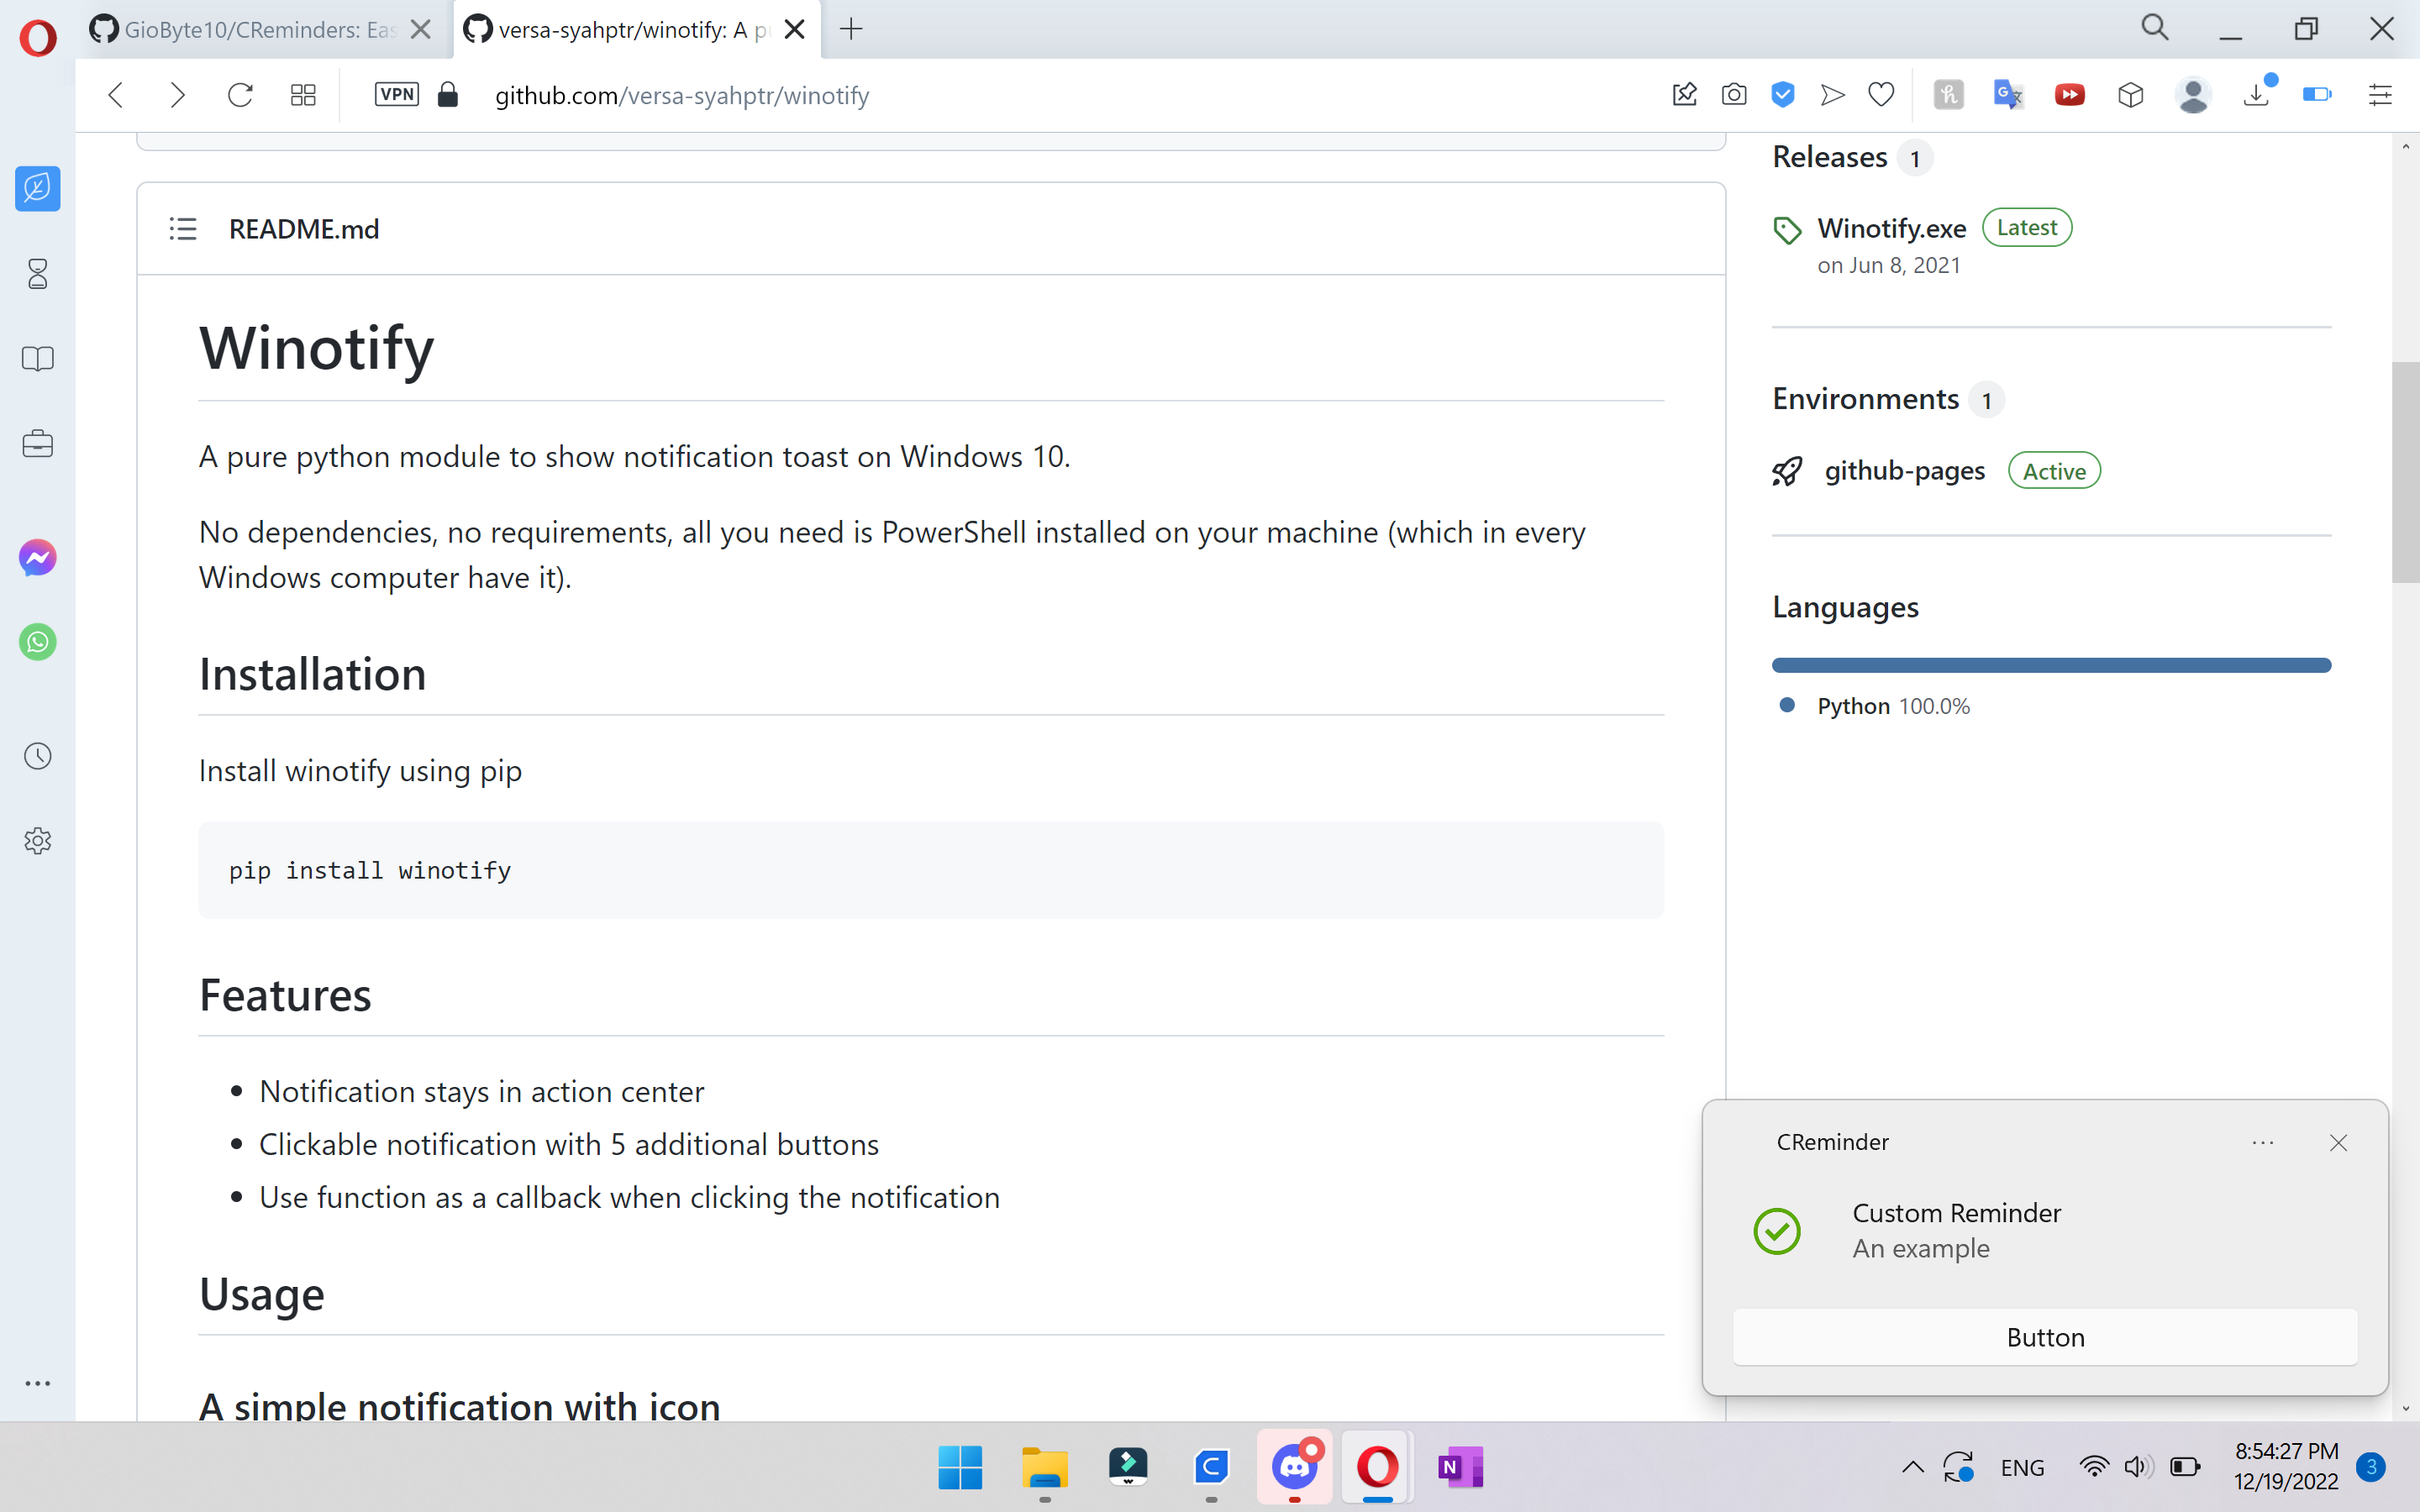
Task: Expand CReminder notification options ellipsis
Action: coord(2262,1142)
